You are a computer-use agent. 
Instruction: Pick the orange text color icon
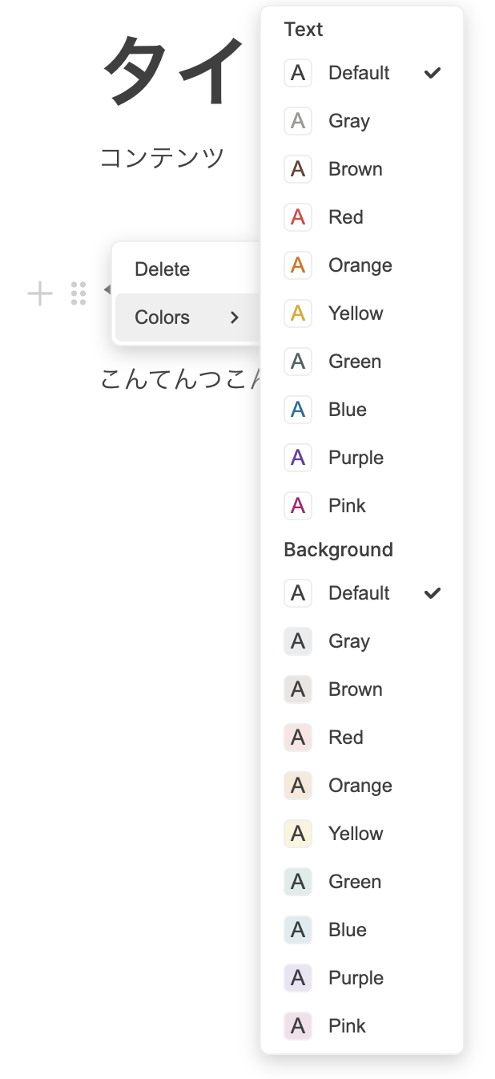[x=298, y=265]
